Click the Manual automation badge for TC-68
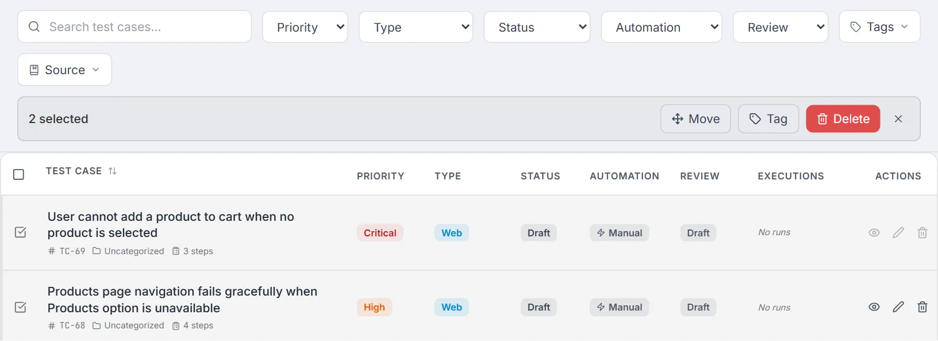The width and height of the screenshot is (938, 341). 620,307
